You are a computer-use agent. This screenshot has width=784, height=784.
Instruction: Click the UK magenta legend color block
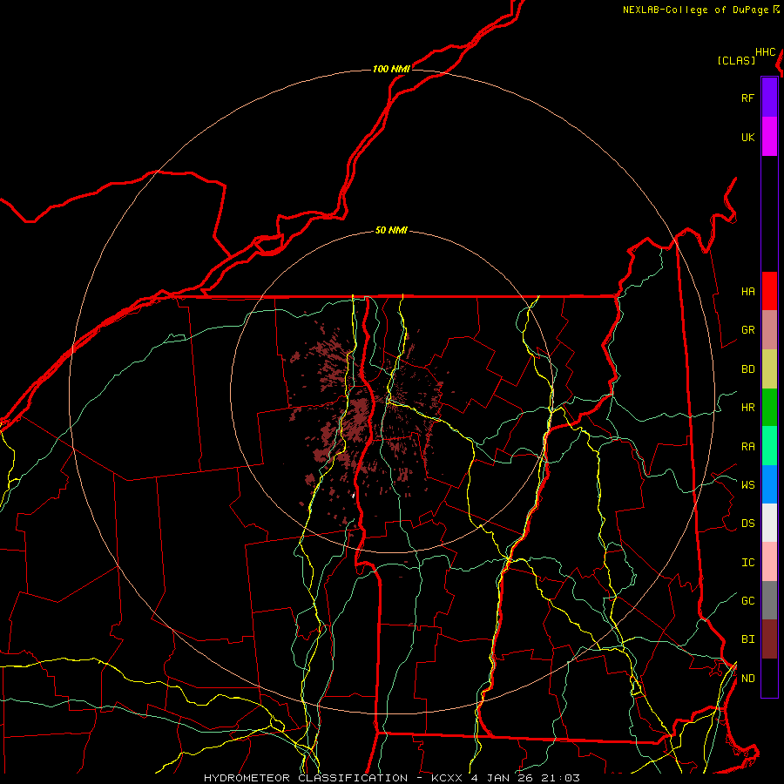pyautogui.click(x=769, y=137)
